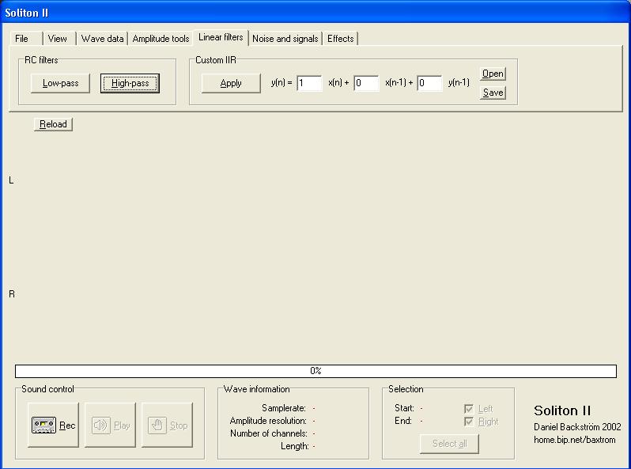Select the Linear filters tab

221,37
